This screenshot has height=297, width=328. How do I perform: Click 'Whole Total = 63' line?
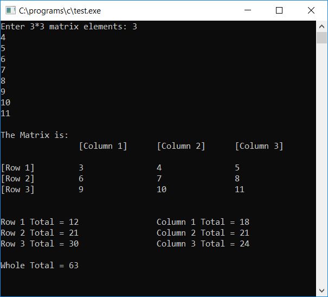pos(40,266)
